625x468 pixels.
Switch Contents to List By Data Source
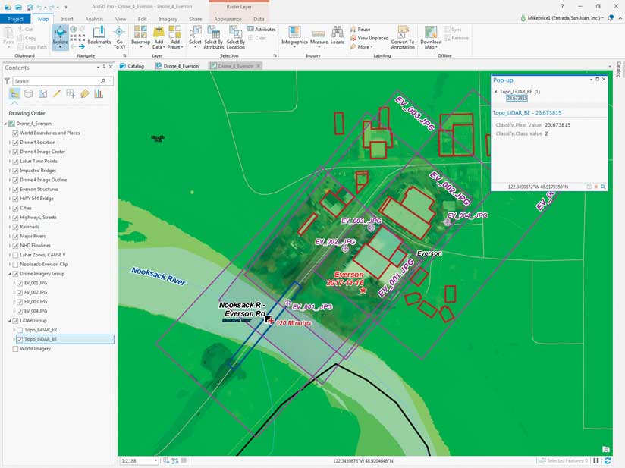coord(28,94)
